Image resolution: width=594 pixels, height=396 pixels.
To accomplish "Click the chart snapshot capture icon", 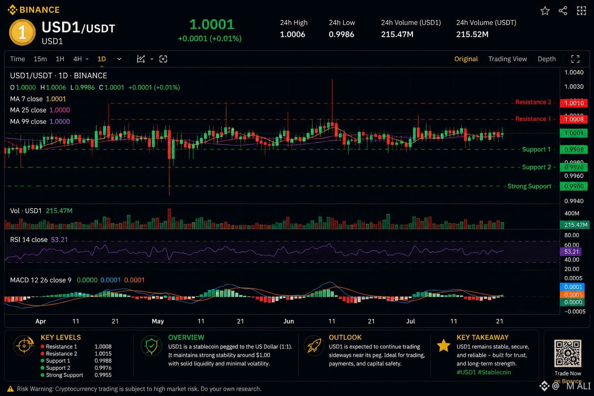I will [163, 59].
